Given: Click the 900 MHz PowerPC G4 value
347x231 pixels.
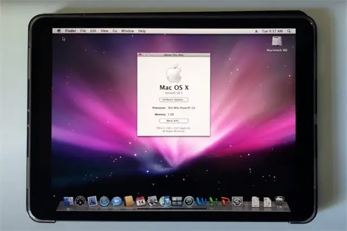Looking at the screenshot, I should point(182,108).
